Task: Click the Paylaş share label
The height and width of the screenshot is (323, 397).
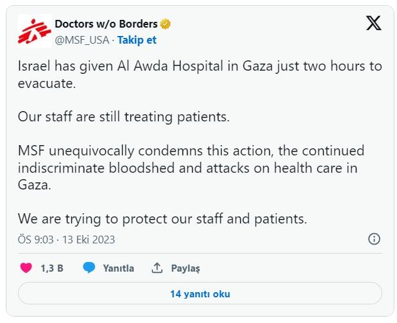Action: point(186,268)
